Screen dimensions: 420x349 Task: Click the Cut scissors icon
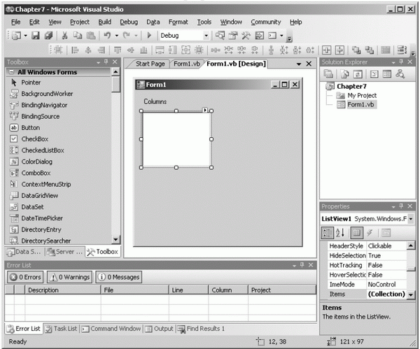[x=64, y=36]
